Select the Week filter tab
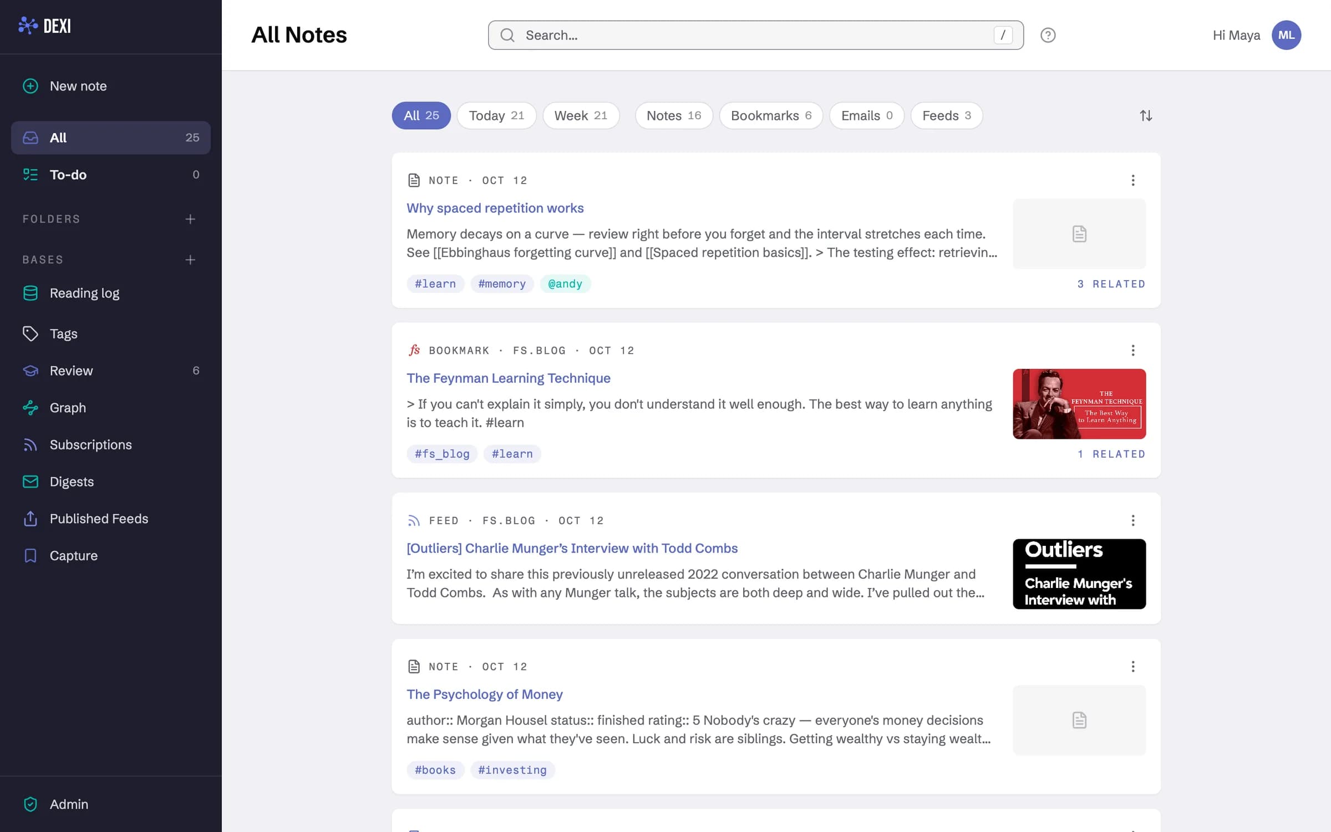 point(581,115)
